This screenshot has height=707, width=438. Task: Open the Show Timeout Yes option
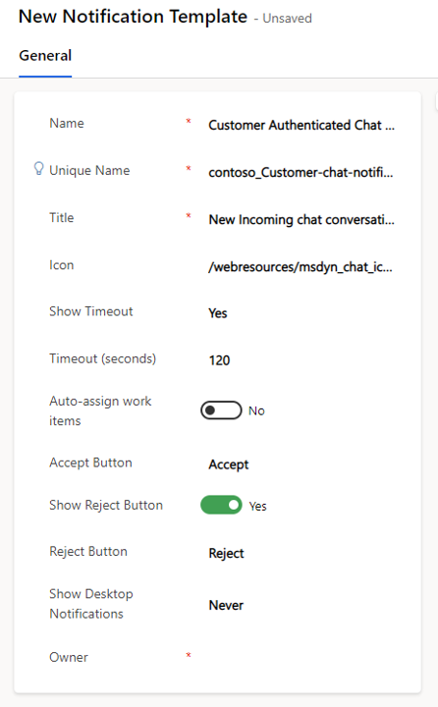pyautogui.click(x=218, y=313)
